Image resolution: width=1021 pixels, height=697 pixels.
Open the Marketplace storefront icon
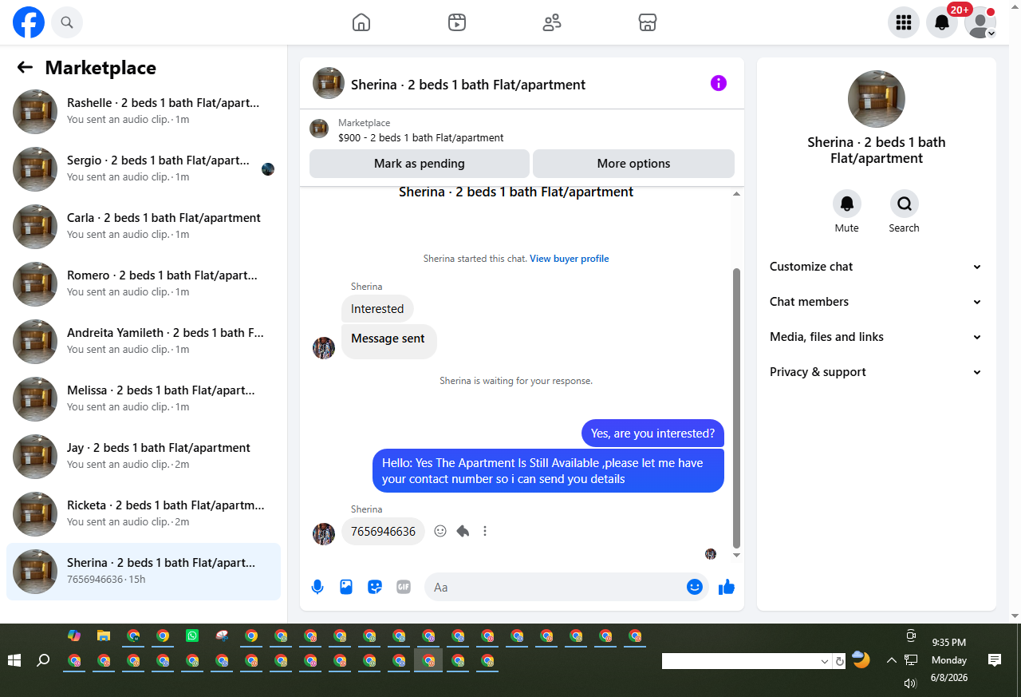click(x=648, y=22)
